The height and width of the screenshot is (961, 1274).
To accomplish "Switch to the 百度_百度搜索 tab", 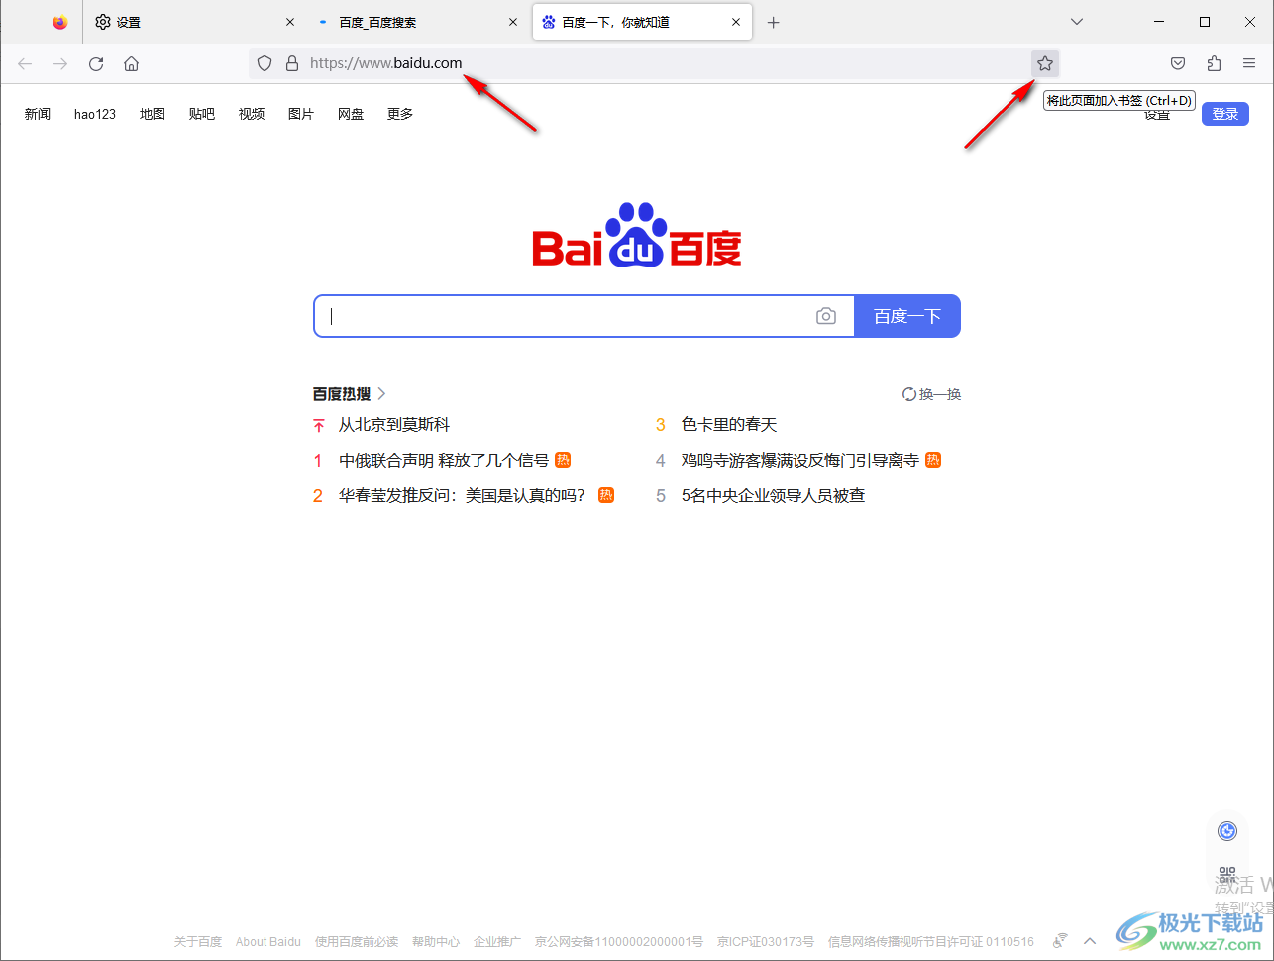I will point(417,22).
